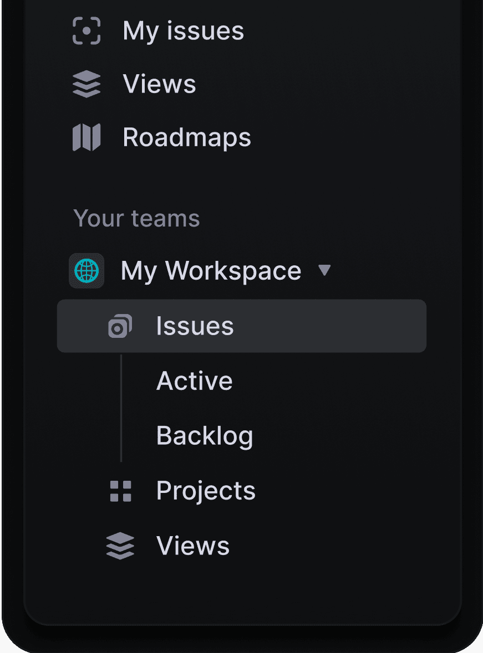Collapse the My Workspace team with the triangle

point(324,271)
